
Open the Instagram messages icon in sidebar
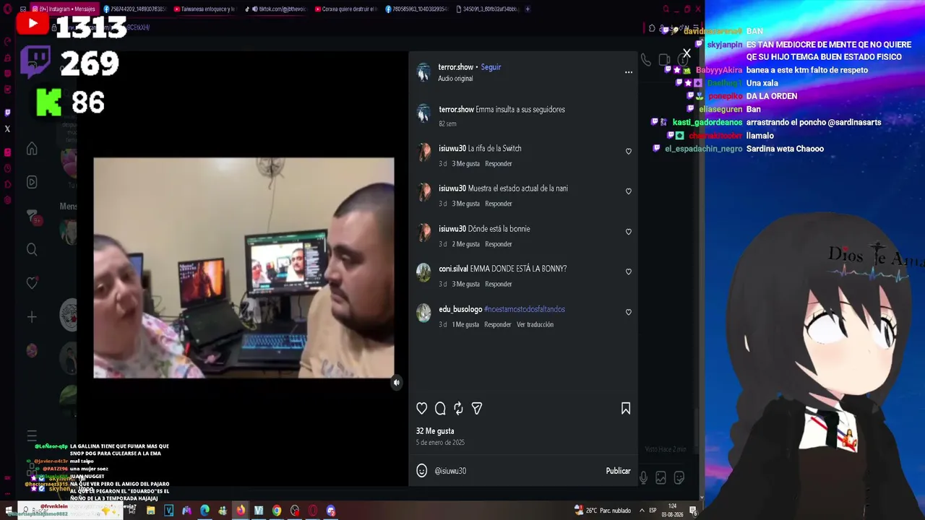32,216
